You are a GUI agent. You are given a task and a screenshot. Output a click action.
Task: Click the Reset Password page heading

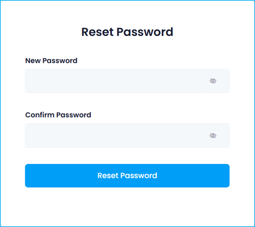pos(127,32)
